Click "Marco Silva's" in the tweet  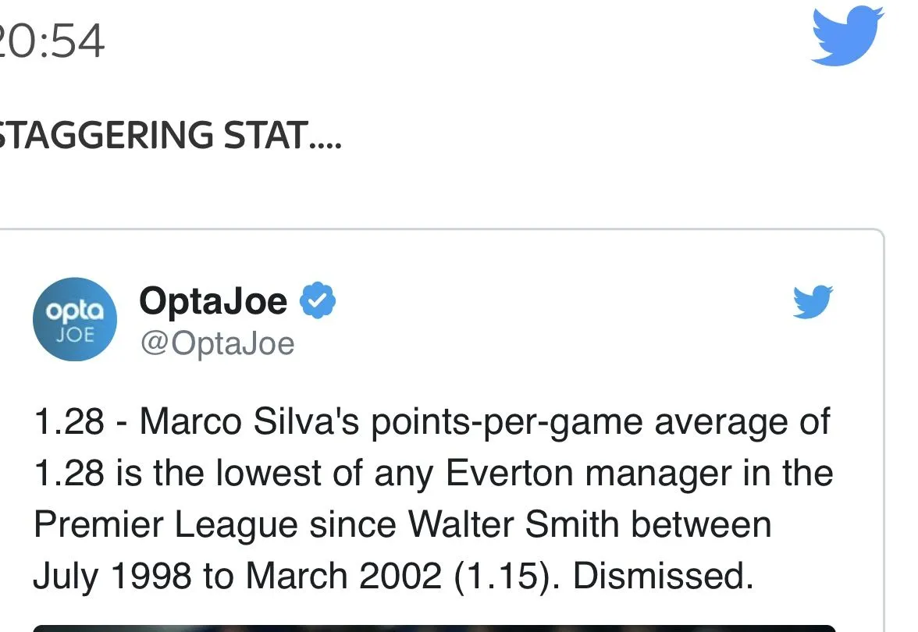249,423
